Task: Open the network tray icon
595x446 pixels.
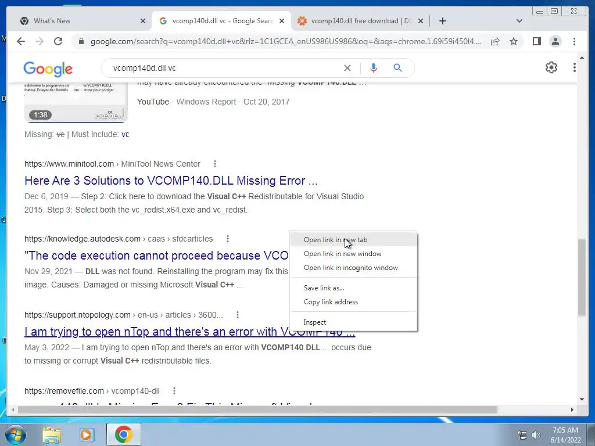Action: [522, 435]
